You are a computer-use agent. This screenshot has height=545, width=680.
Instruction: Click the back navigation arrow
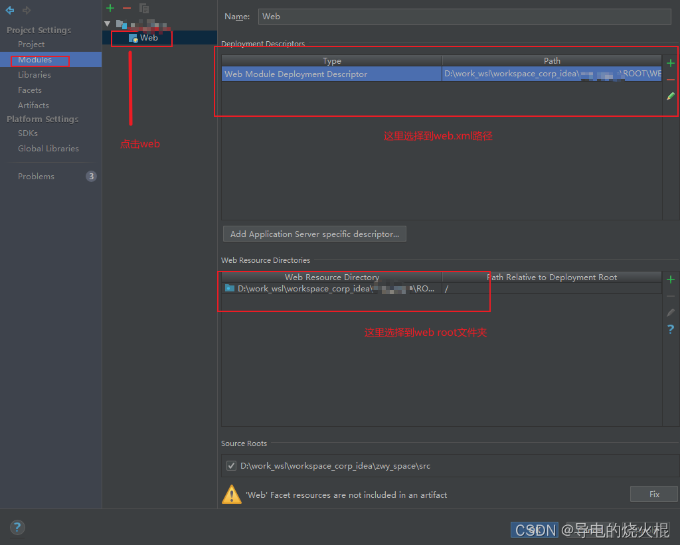(9, 10)
